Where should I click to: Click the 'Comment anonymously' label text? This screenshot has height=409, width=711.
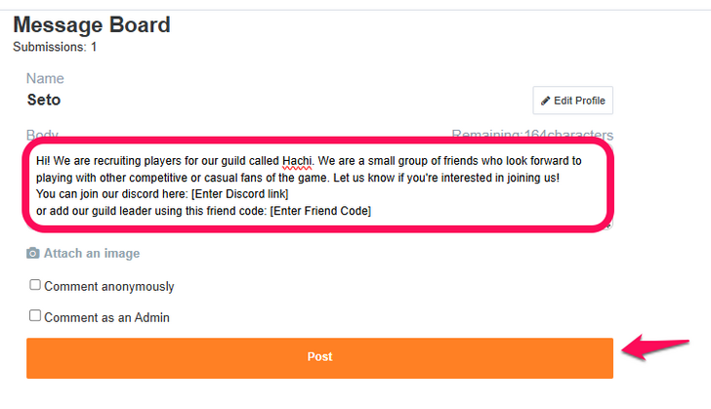[x=109, y=287]
